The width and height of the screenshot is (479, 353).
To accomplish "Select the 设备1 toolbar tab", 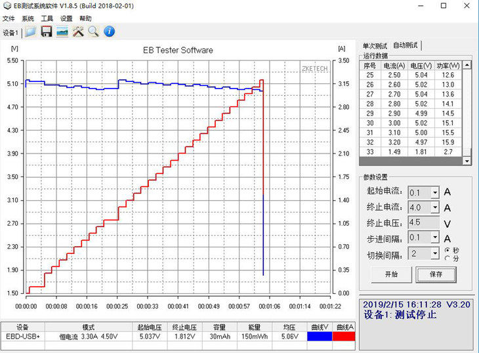I will (x=10, y=33).
